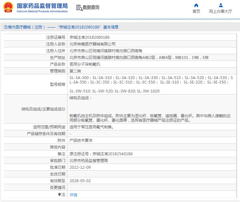
Task: Click remark 原注册证号：京械注准20182540186
Action: tap(101, 154)
